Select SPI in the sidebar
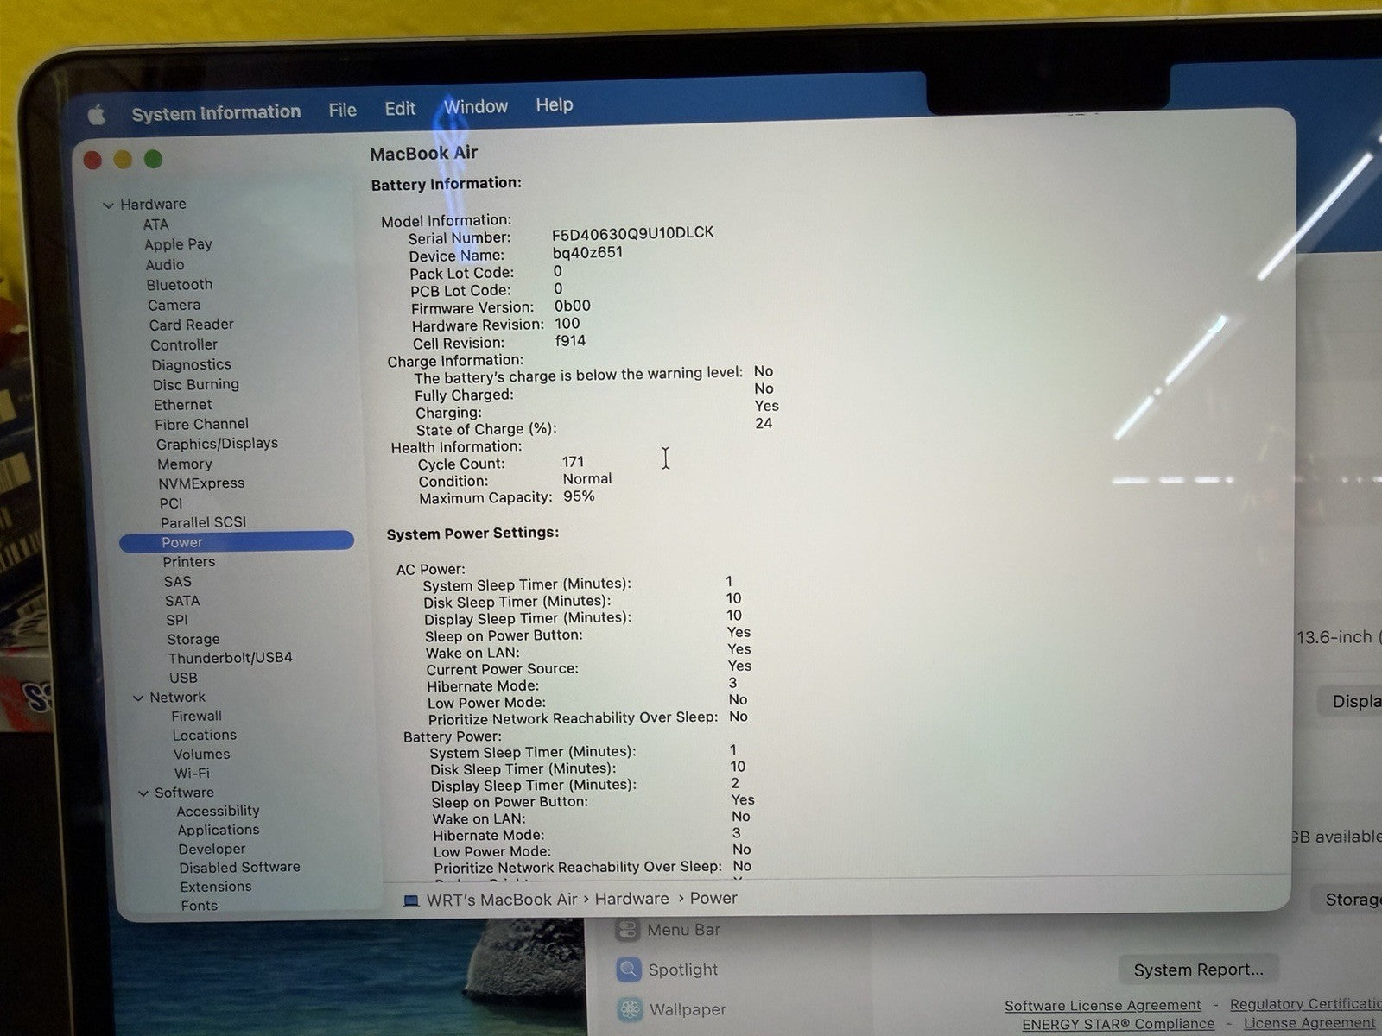Screen dimensions: 1382x1036 tap(176, 620)
